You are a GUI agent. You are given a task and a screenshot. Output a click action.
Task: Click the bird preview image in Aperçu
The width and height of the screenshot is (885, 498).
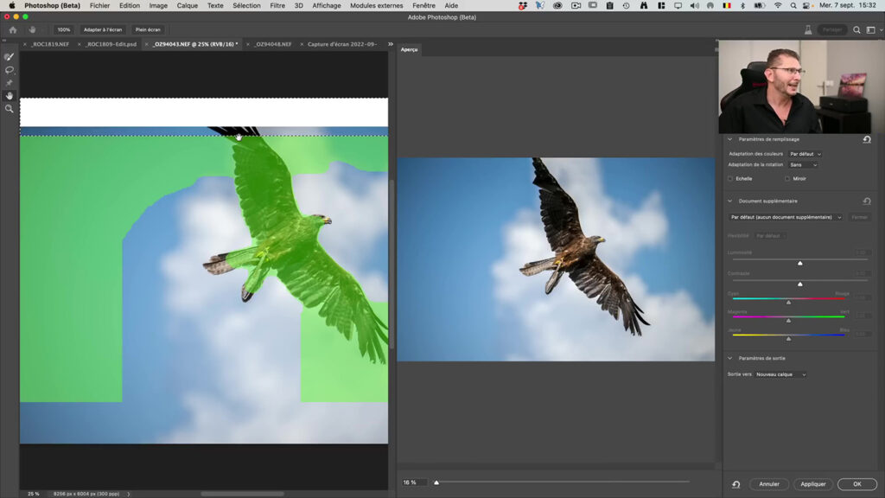pyautogui.click(x=556, y=259)
